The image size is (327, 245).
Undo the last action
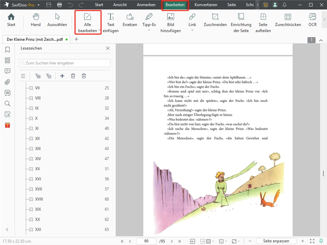(70, 5)
